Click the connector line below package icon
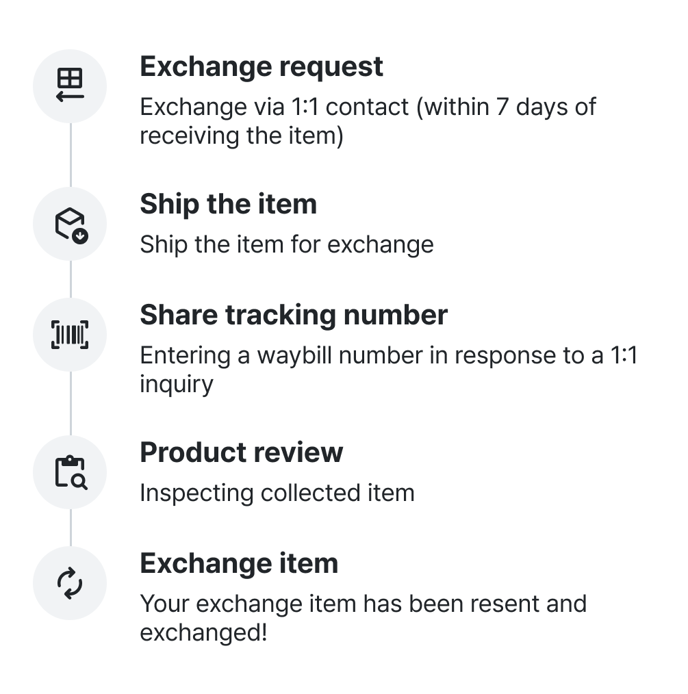Viewport: 688px width, 694px height. click(x=71, y=279)
